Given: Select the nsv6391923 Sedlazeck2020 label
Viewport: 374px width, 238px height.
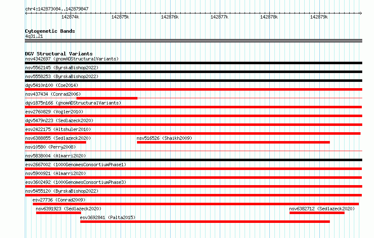Looking at the screenshot, I should (x=68, y=209).
